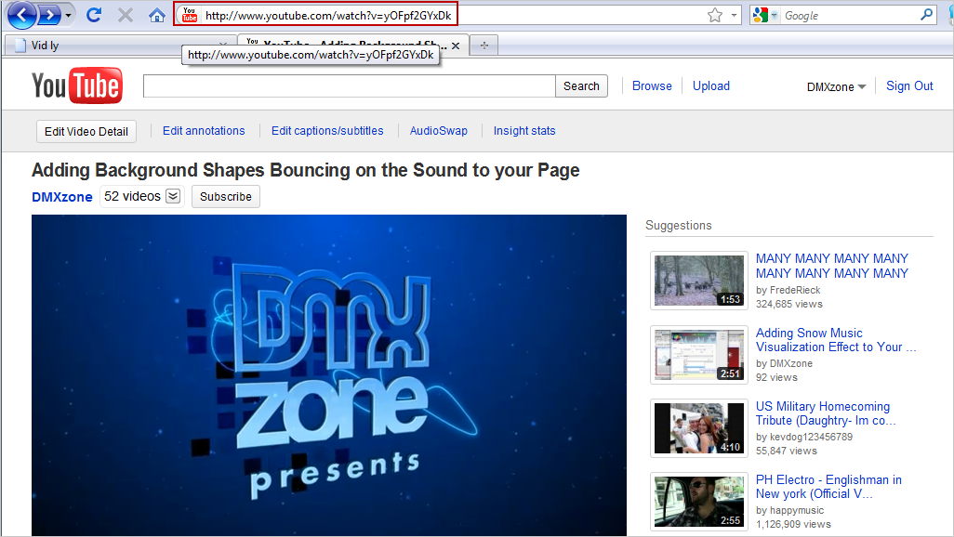The image size is (954, 537).
Task: Open the AudioSwap link
Action: click(439, 131)
